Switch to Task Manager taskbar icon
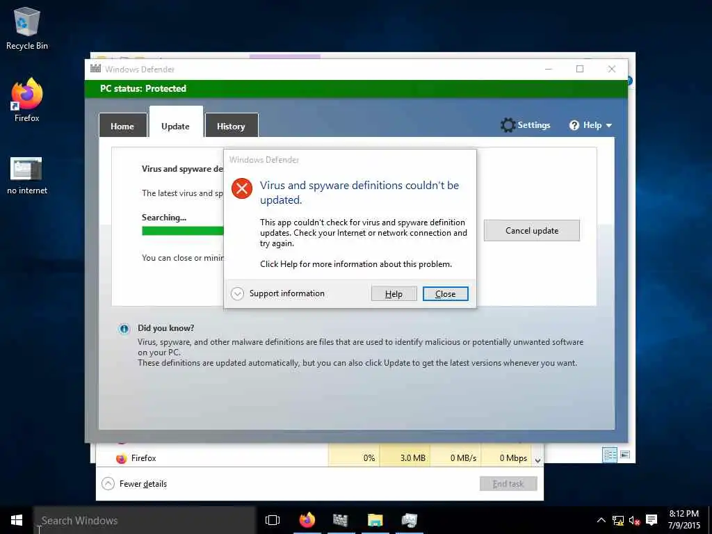 click(x=409, y=520)
